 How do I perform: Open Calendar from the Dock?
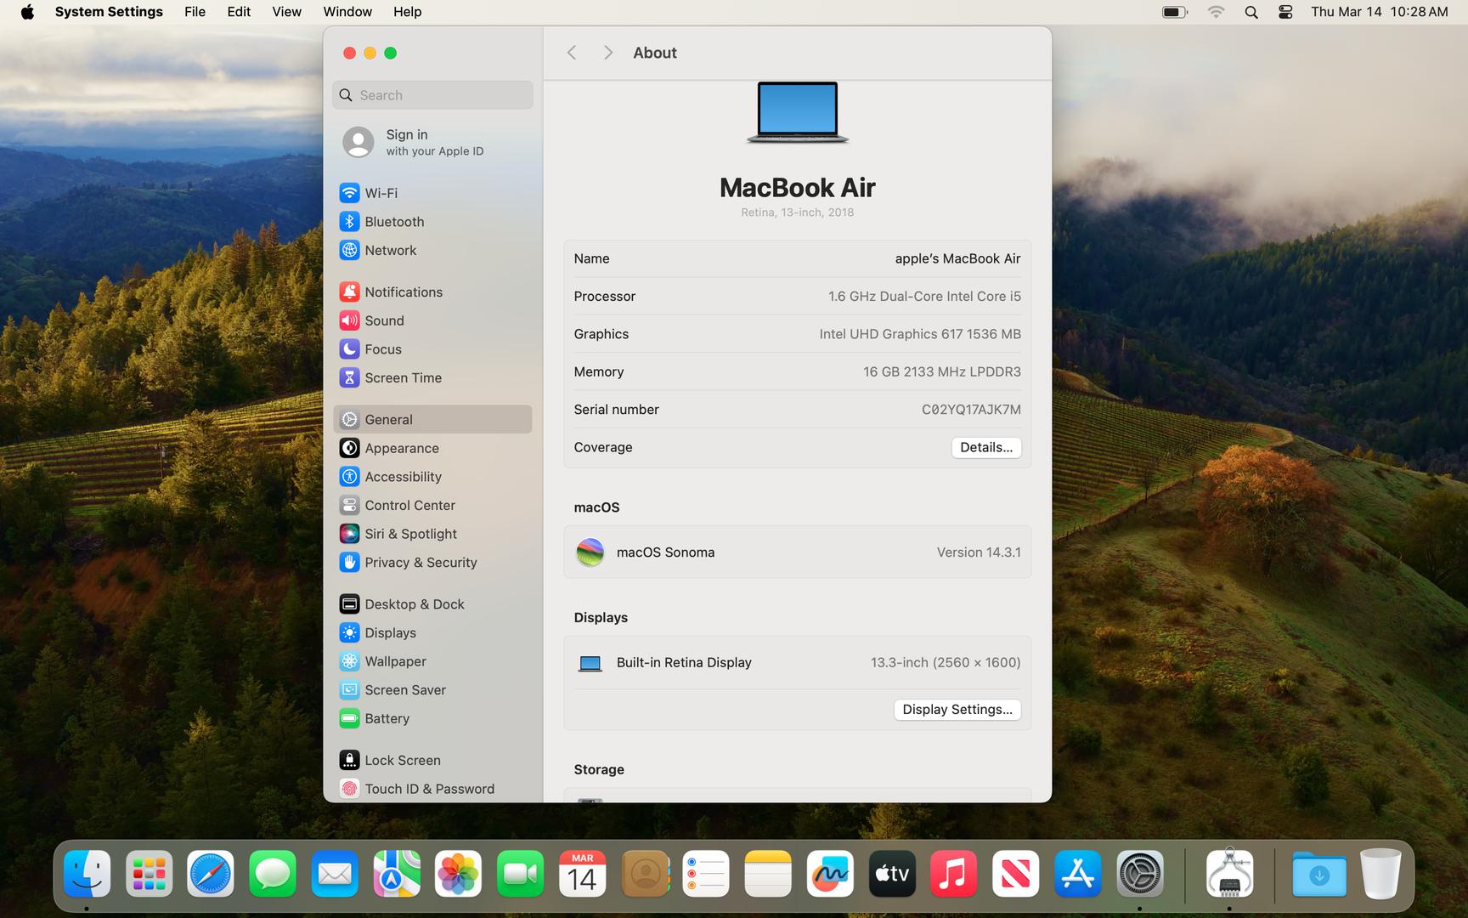582,874
